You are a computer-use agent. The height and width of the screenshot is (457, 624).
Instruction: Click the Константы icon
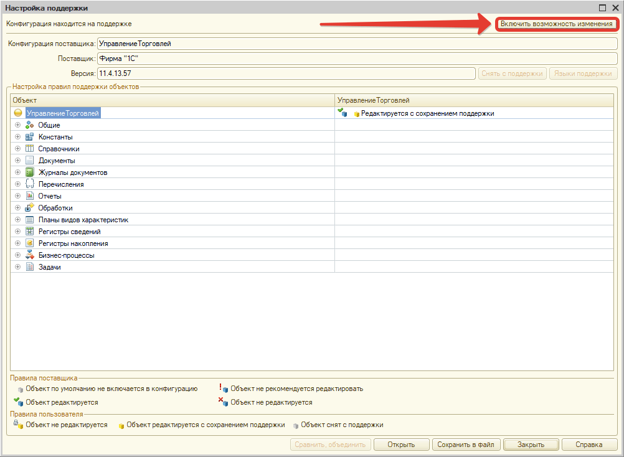29,137
